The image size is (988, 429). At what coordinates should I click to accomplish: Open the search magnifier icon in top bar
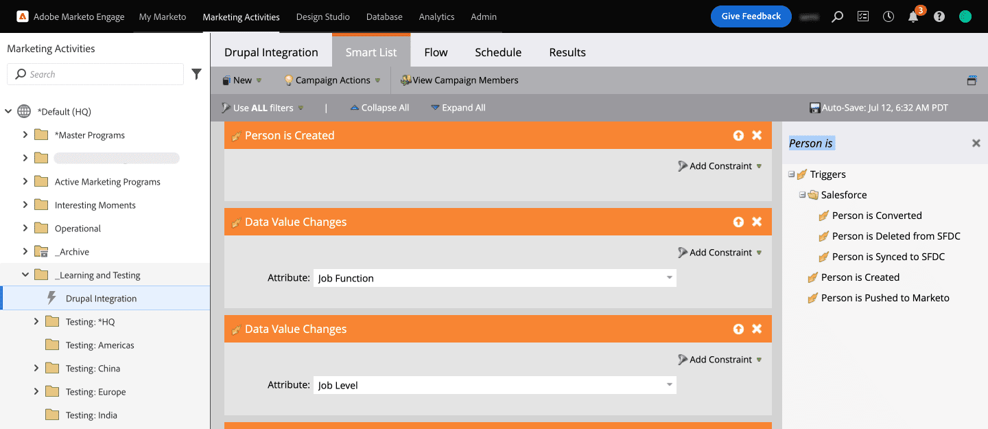838,16
